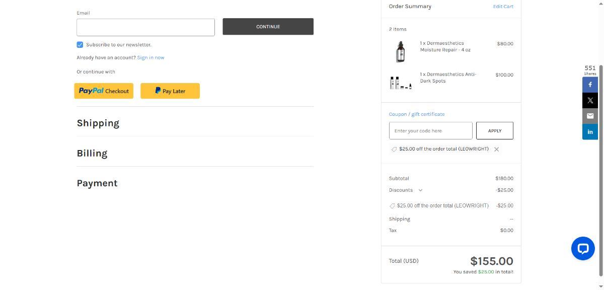Expand the Discounts chevron

click(x=420, y=190)
